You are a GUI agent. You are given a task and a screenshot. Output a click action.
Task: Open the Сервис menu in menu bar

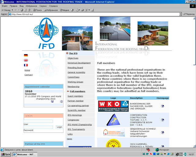(43, 6)
